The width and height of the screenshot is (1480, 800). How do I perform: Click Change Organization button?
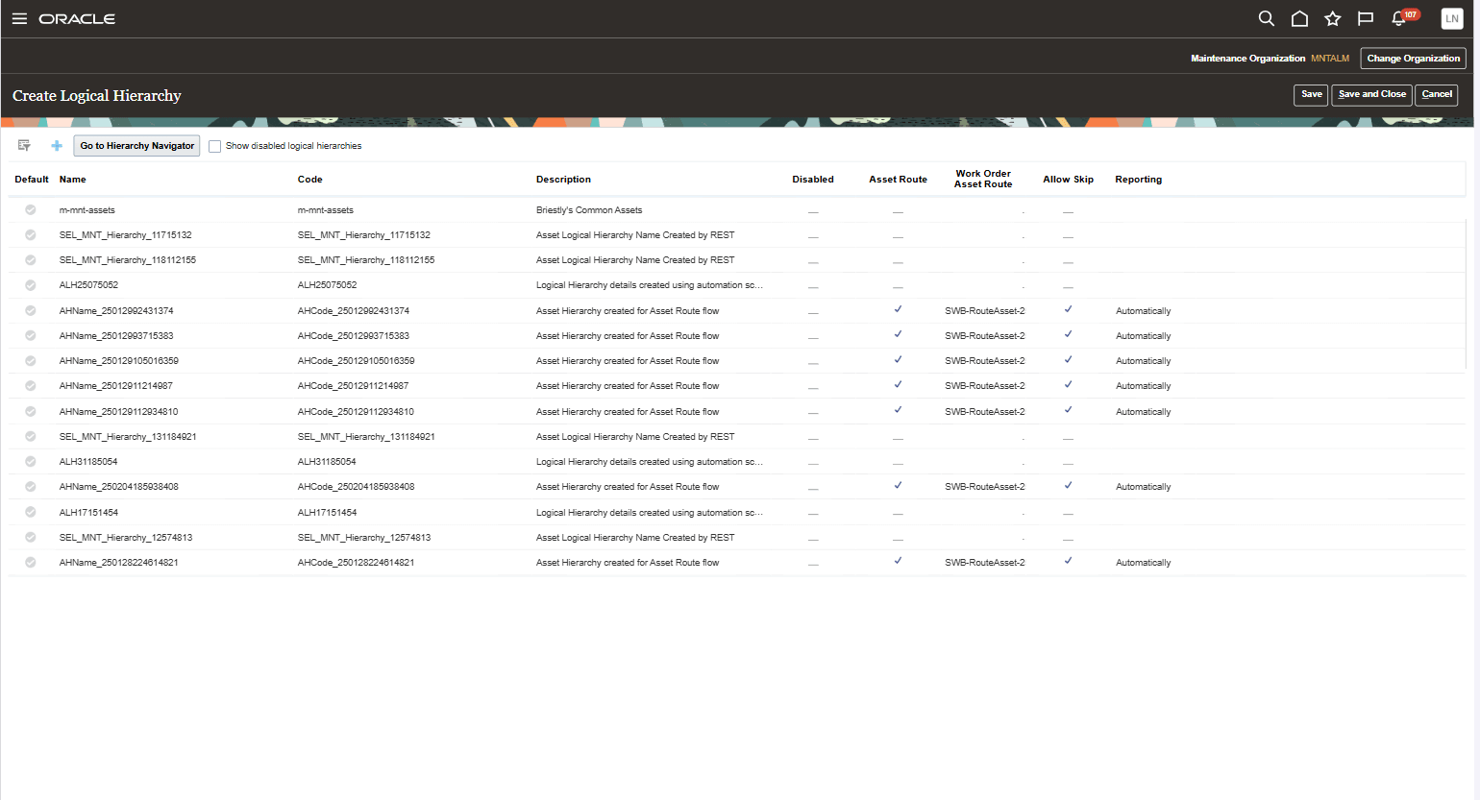click(x=1413, y=58)
